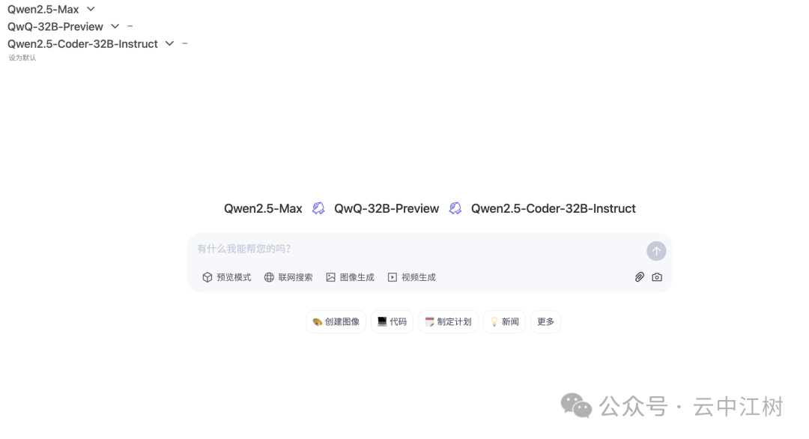Toggle 预览模式 preview mode
The image size is (809, 439).
(x=226, y=277)
